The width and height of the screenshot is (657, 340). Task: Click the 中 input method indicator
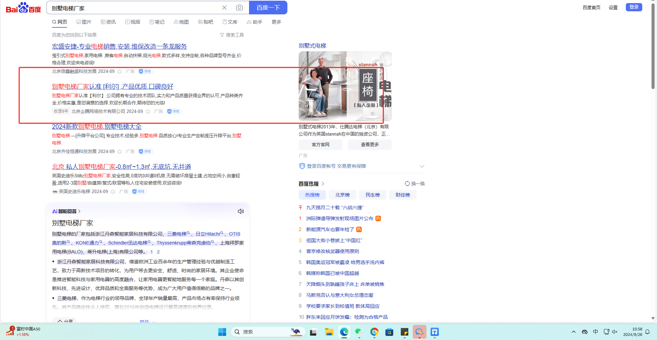596,332
